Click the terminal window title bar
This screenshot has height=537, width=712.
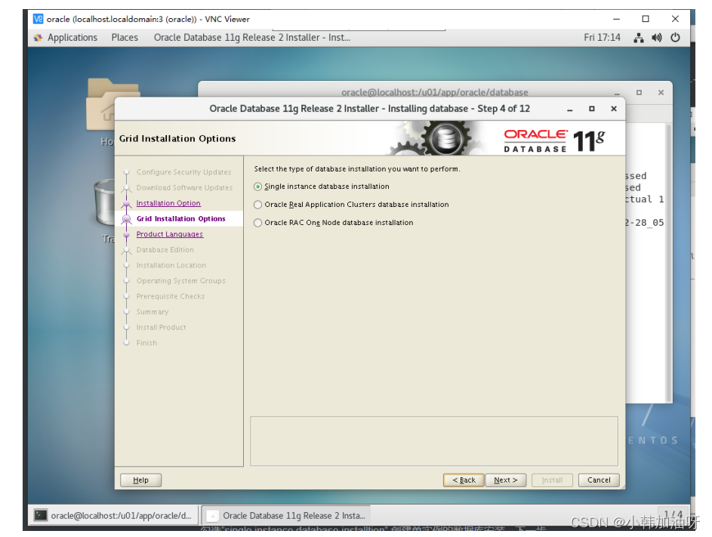point(435,92)
